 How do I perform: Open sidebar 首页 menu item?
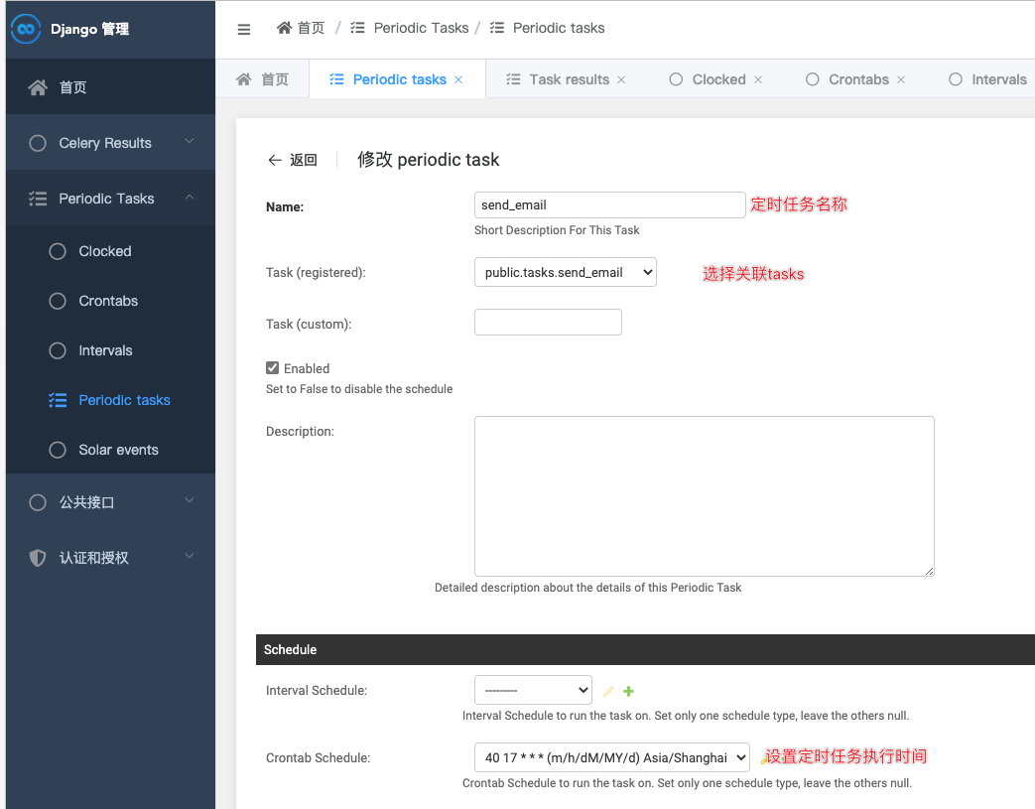pyautogui.click(x=110, y=87)
